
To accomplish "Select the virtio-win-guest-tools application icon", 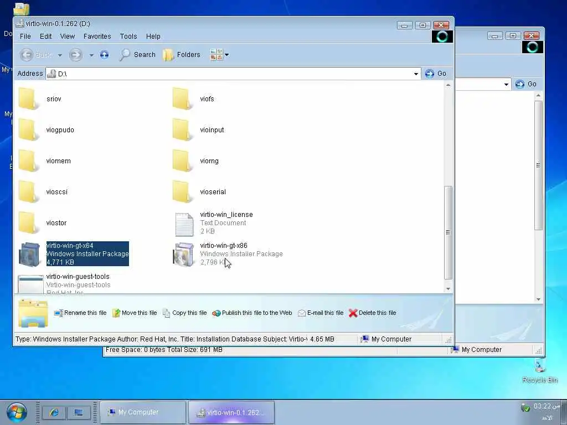I will click(x=30, y=284).
